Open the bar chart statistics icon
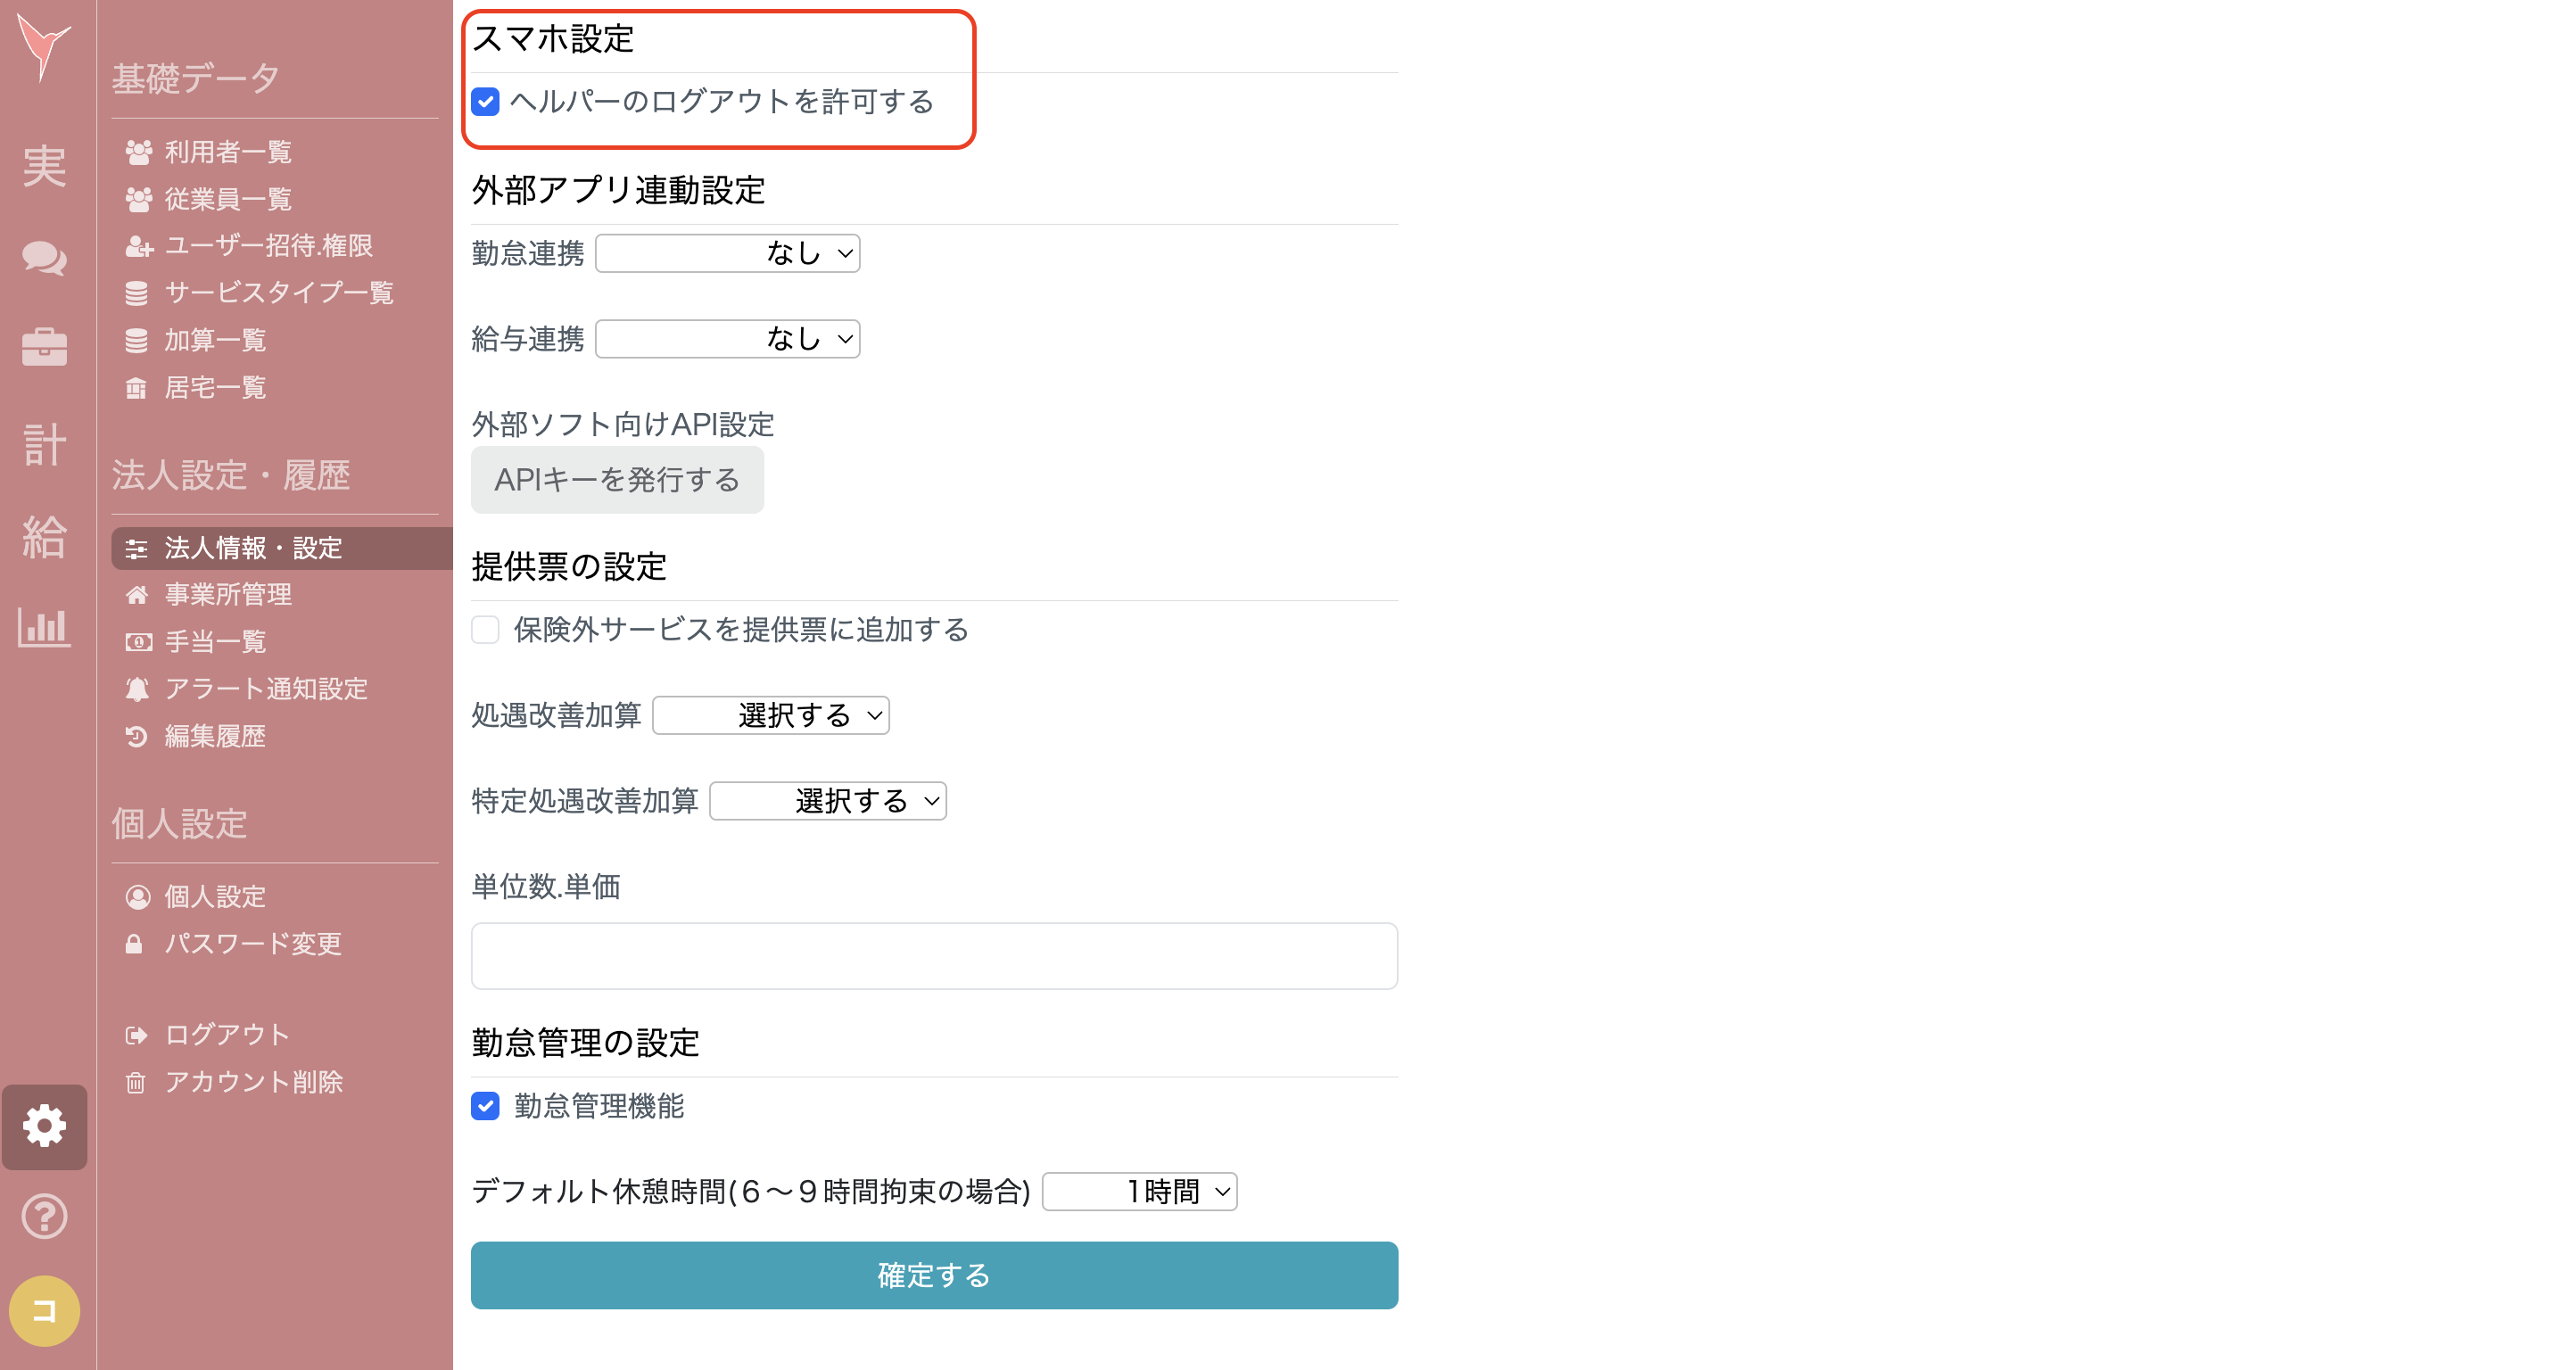The width and height of the screenshot is (2576, 1370). tap(44, 628)
